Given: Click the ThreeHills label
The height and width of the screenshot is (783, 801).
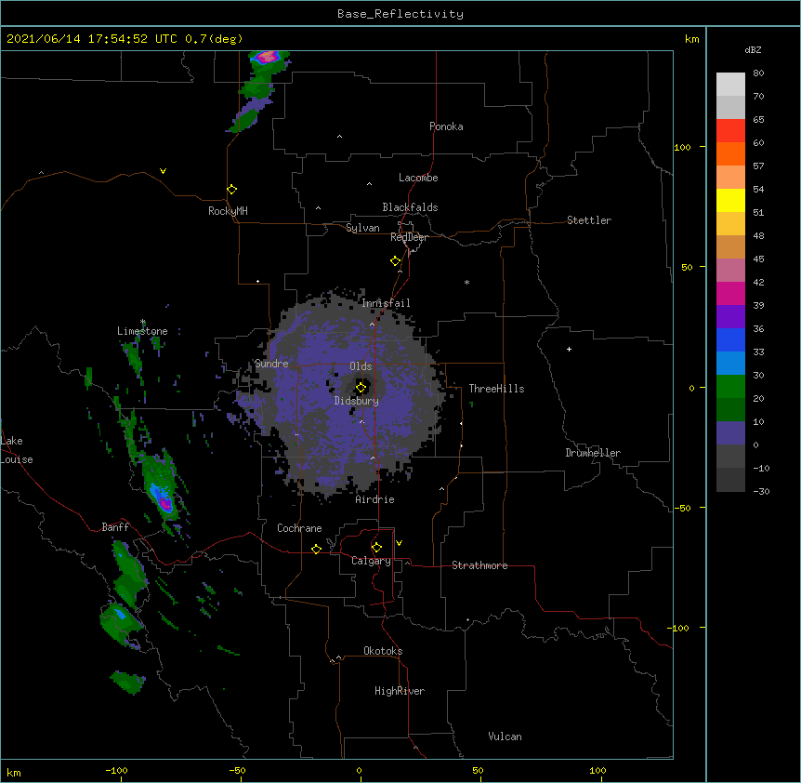Looking at the screenshot, I should (x=496, y=389).
